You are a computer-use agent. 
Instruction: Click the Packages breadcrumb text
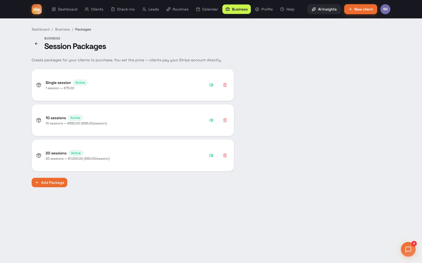pos(83,29)
